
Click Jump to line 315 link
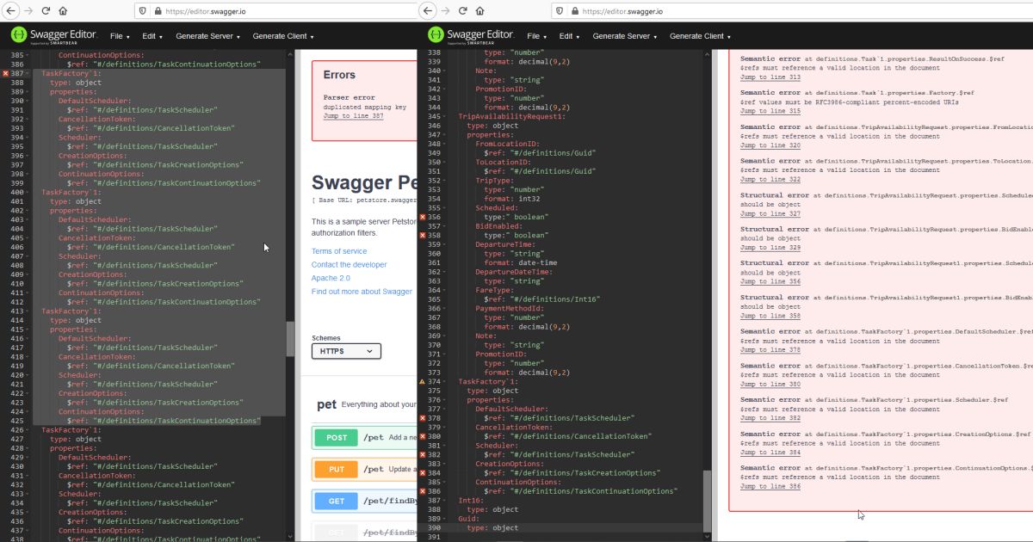coord(770,111)
